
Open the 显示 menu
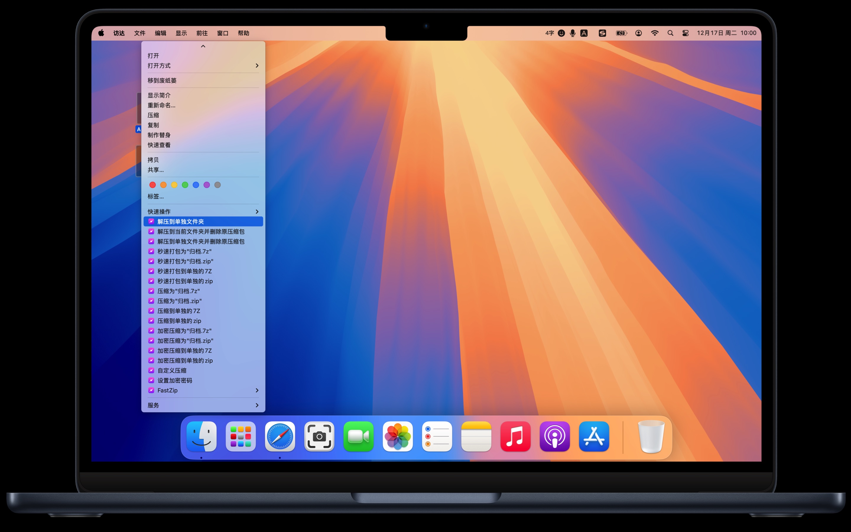coord(181,33)
